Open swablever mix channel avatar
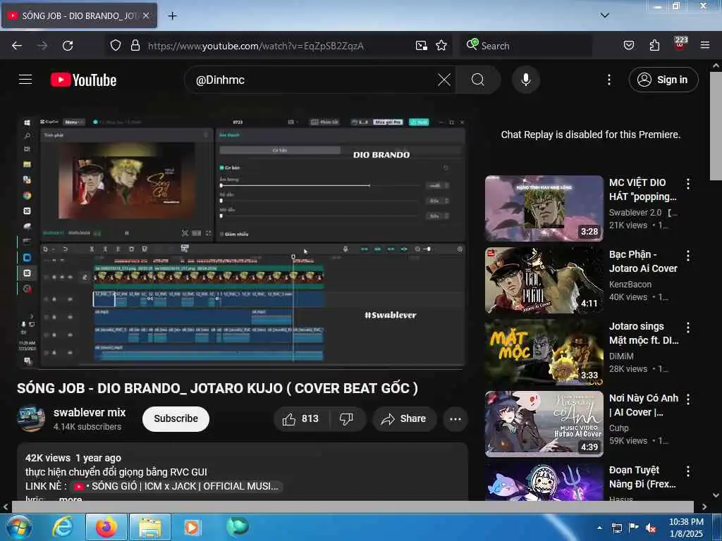Screen dimensions: 722x541 (31, 418)
